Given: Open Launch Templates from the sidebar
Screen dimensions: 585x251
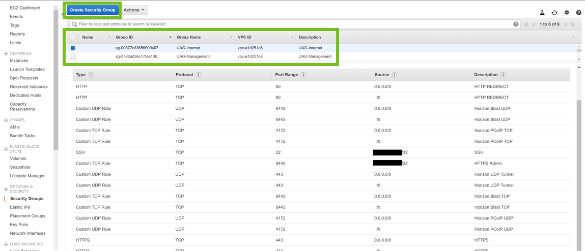Looking at the screenshot, I should (27, 69).
